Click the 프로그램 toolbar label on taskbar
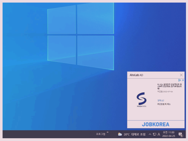188x141 pixels. pos(101,134)
